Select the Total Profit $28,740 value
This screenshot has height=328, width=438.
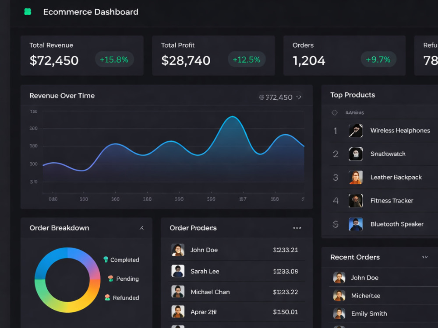click(x=186, y=60)
